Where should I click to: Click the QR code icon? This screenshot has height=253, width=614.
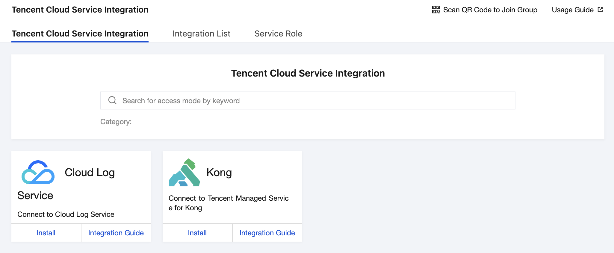(436, 10)
